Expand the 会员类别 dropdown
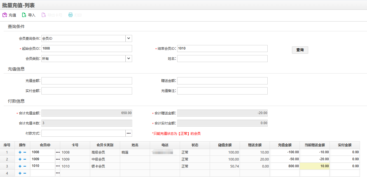 coord(128,58)
